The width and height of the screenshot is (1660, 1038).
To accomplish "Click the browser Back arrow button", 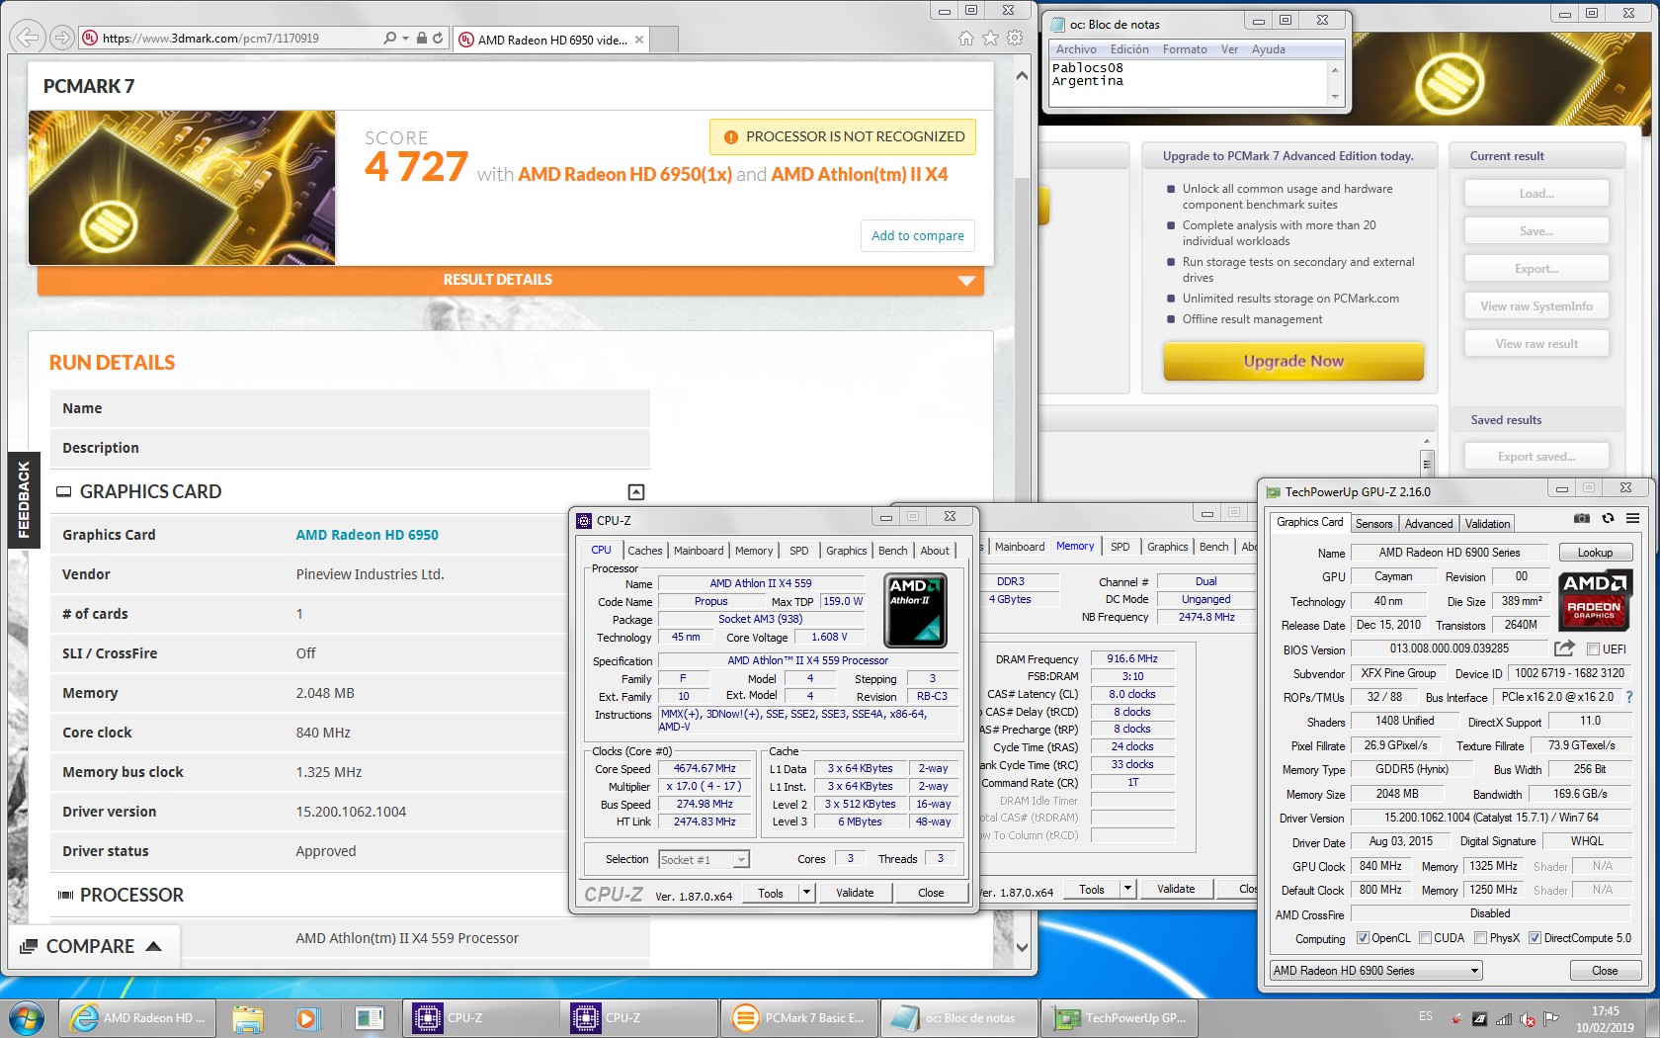I will click(27, 38).
